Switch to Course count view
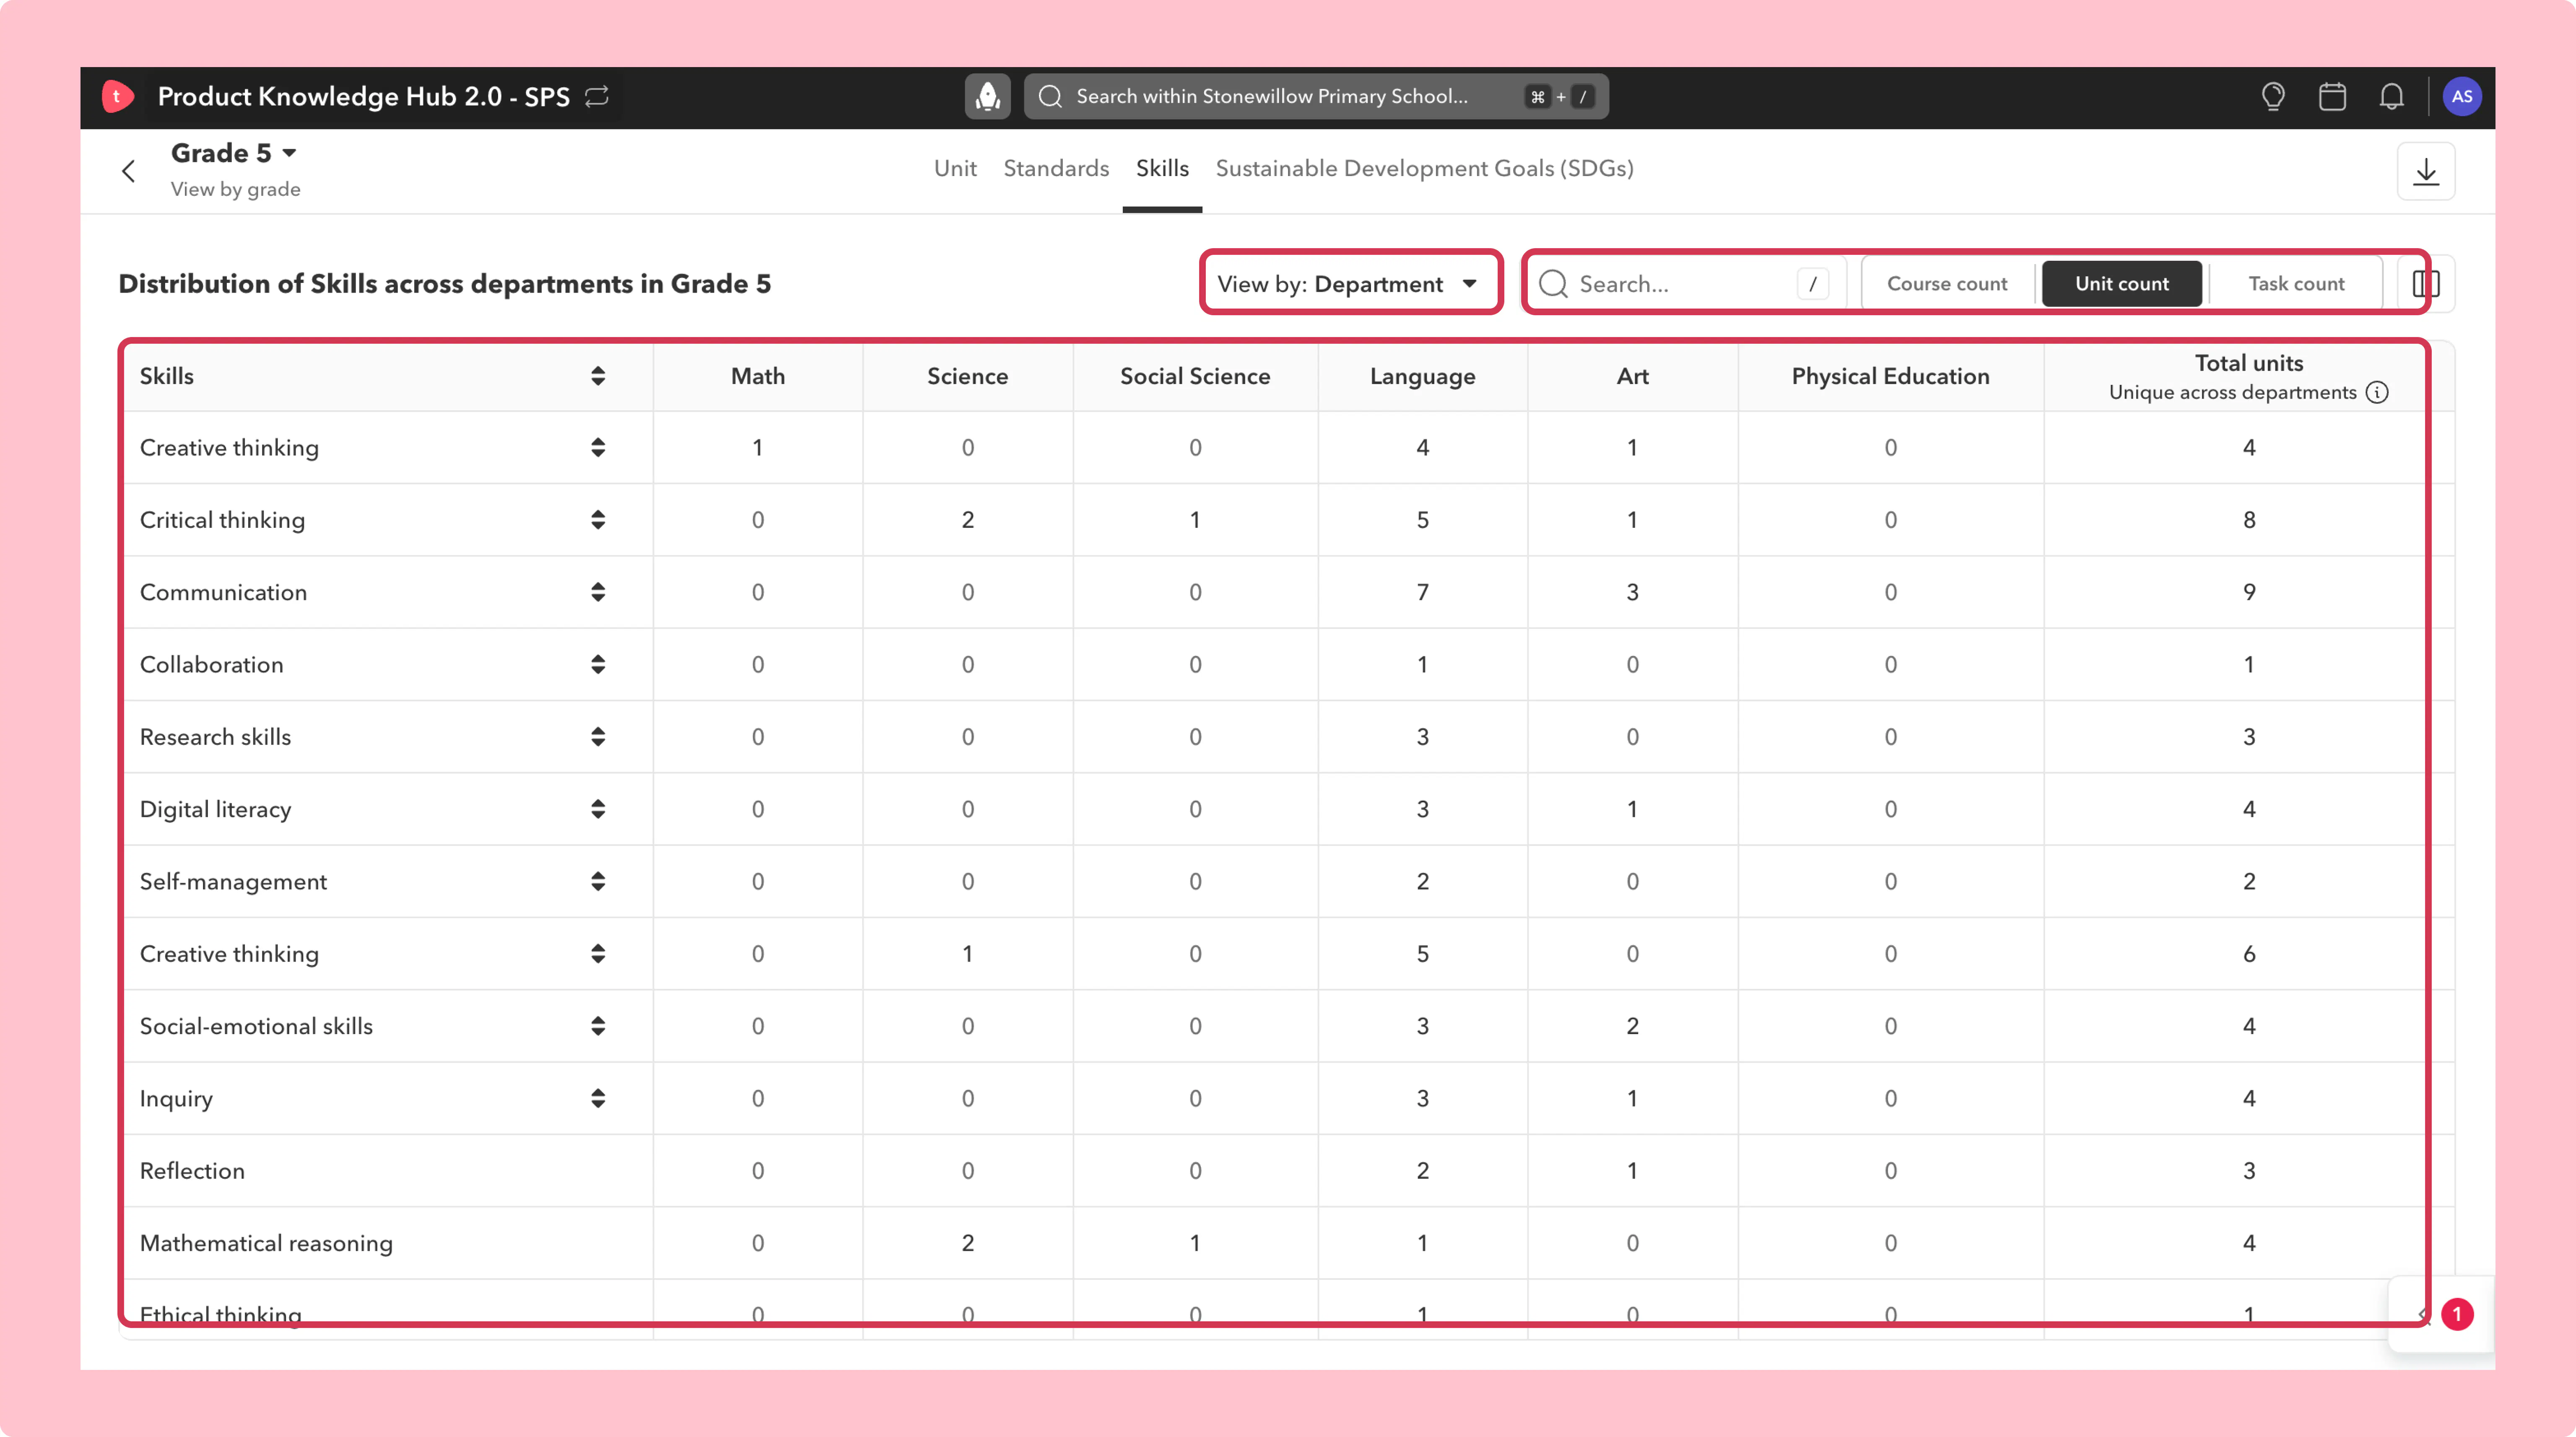Screen dimensions: 2576x1437 [1947, 284]
